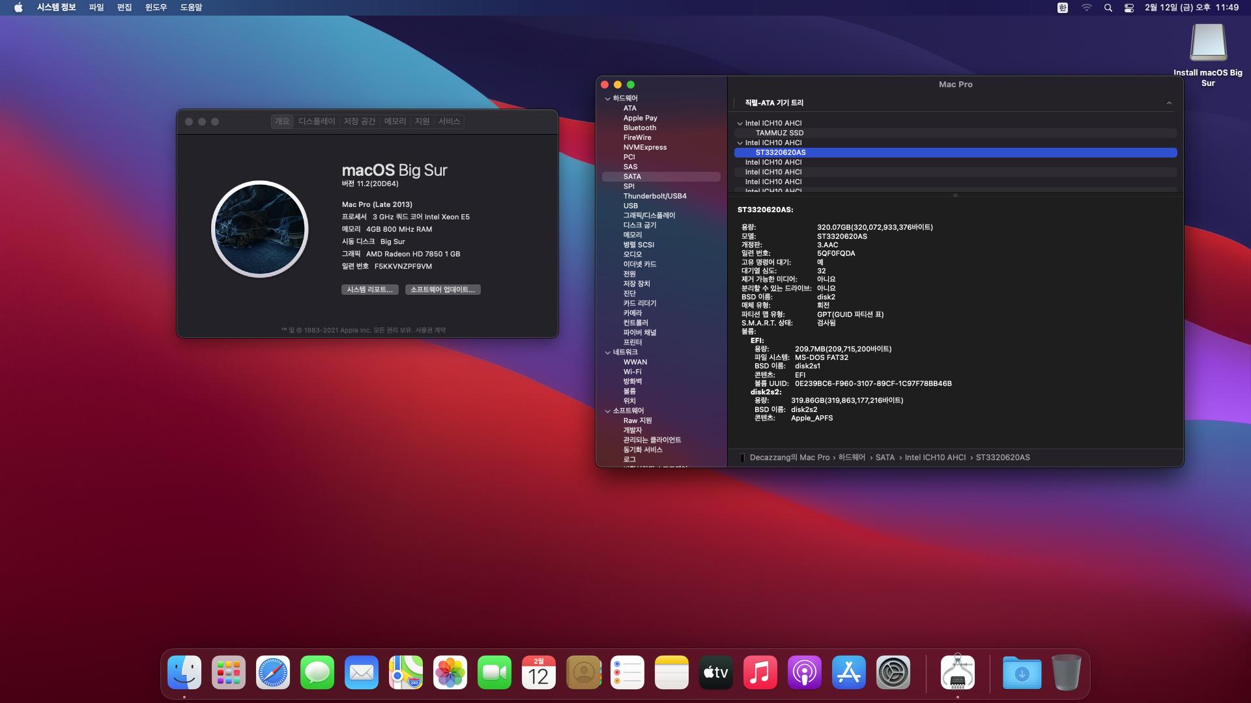This screenshot has height=703, width=1251.
Task: Open Photos app in dock
Action: coord(450,672)
